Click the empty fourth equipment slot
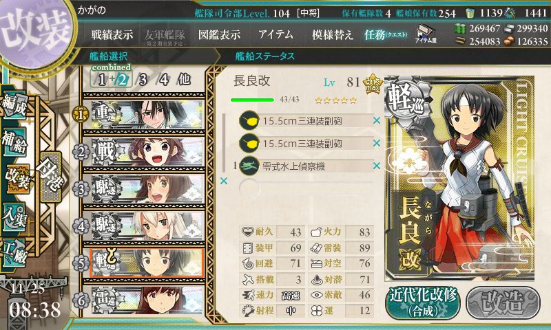 [x=306, y=188]
